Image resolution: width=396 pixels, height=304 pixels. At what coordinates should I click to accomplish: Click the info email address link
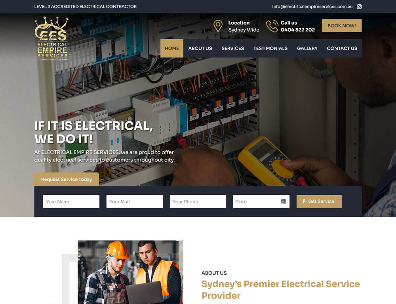[312, 7]
